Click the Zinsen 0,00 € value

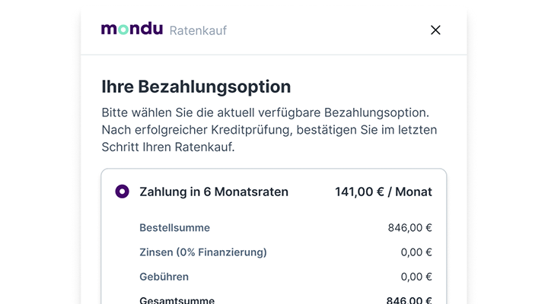[x=416, y=252]
